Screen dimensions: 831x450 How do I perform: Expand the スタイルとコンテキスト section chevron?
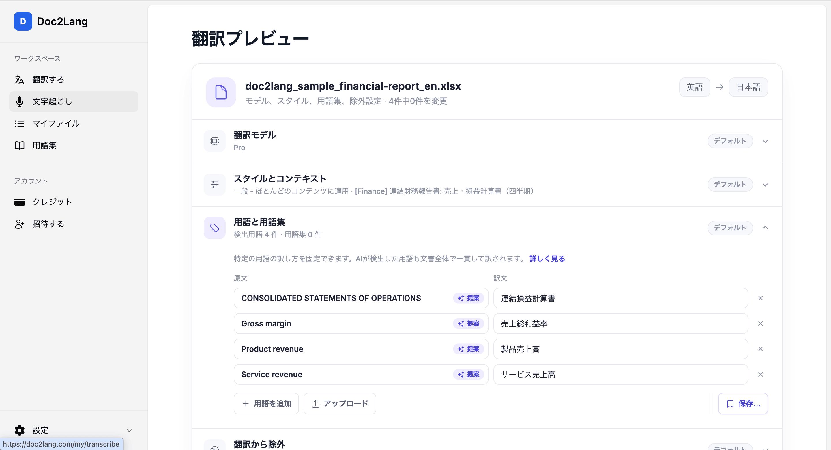(765, 185)
